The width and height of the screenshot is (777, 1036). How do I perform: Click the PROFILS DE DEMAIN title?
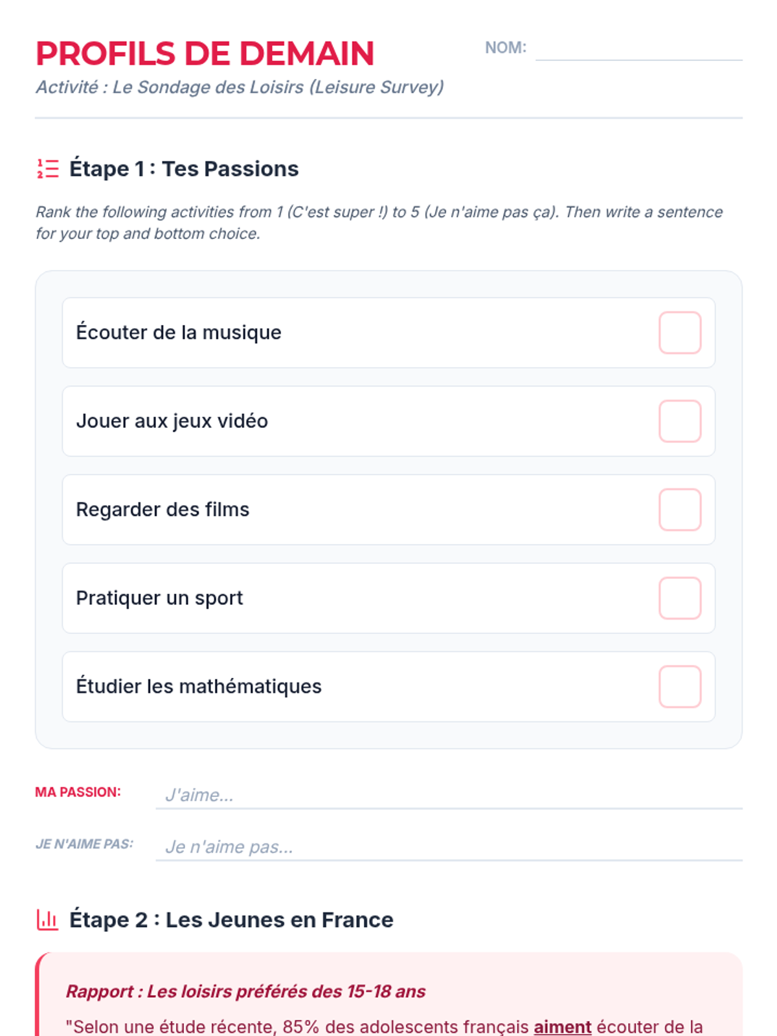click(x=205, y=54)
